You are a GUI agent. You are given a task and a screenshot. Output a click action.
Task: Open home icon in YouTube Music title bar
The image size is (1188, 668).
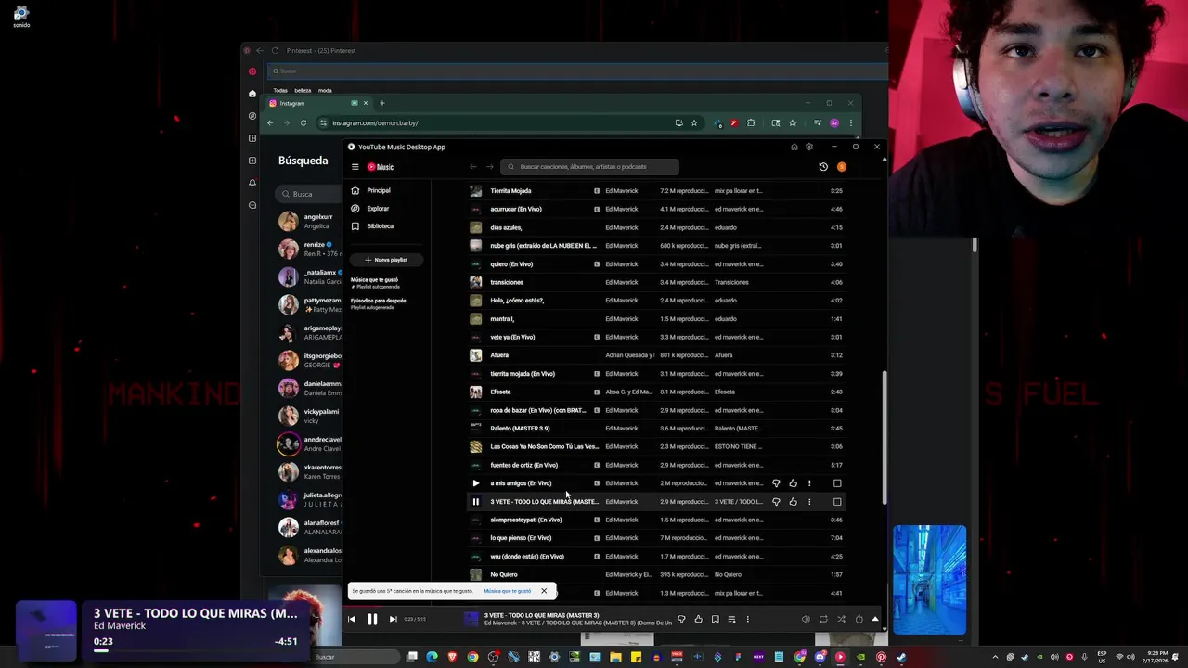794,147
